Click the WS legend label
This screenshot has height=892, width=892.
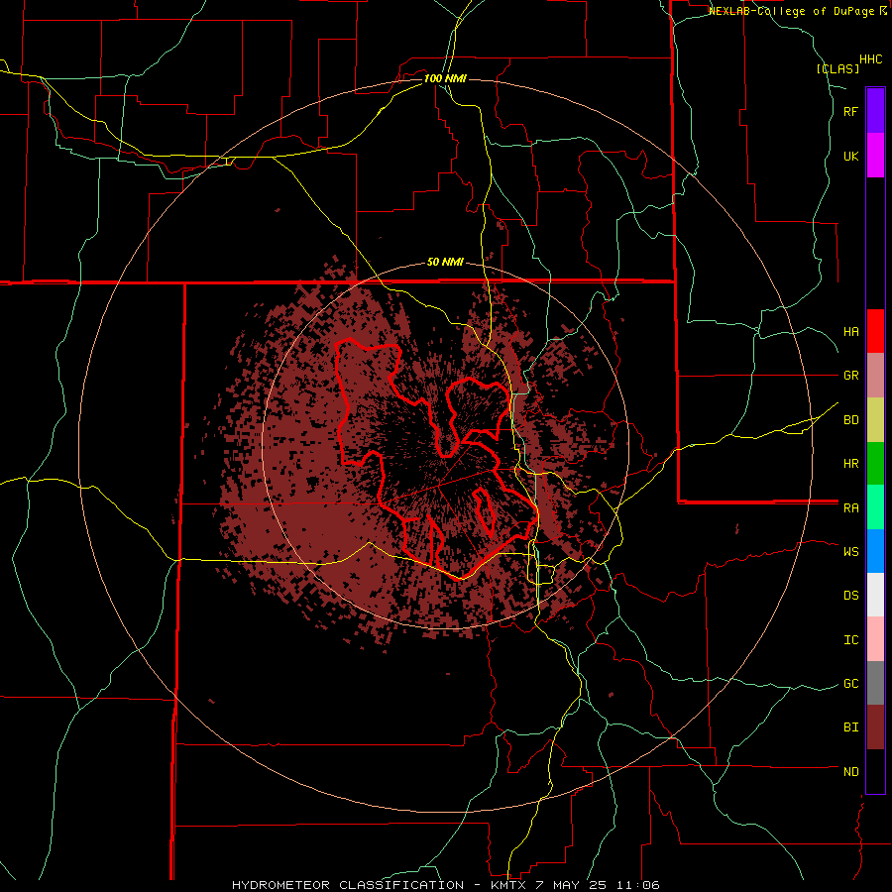point(850,551)
